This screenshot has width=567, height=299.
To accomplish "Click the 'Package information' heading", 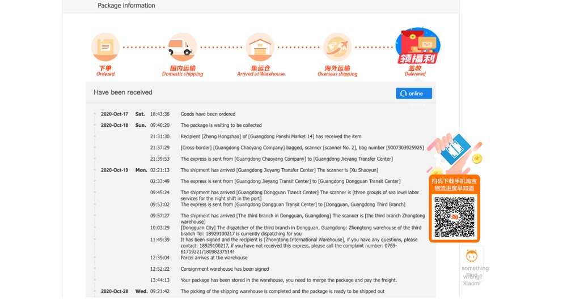I will tap(126, 6).
